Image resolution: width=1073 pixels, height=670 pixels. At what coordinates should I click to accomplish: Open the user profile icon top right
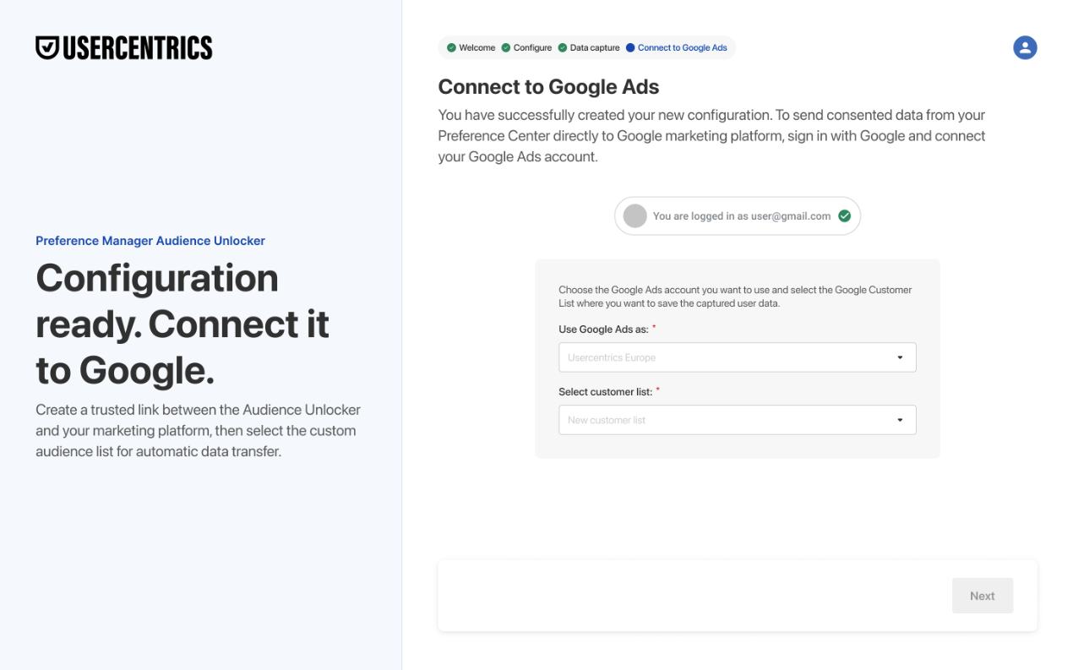[1025, 47]
